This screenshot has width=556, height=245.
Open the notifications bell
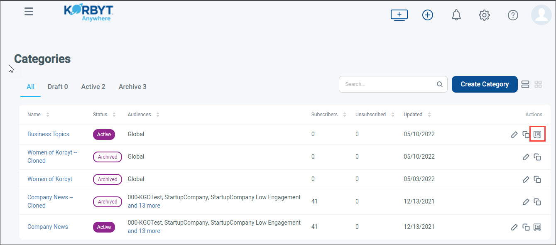[456, 15]
